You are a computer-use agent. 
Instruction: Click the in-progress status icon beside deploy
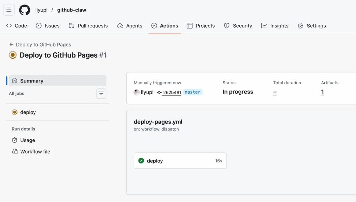coord(15,112)
